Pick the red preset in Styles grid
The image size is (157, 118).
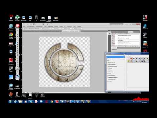click(131, 58)
